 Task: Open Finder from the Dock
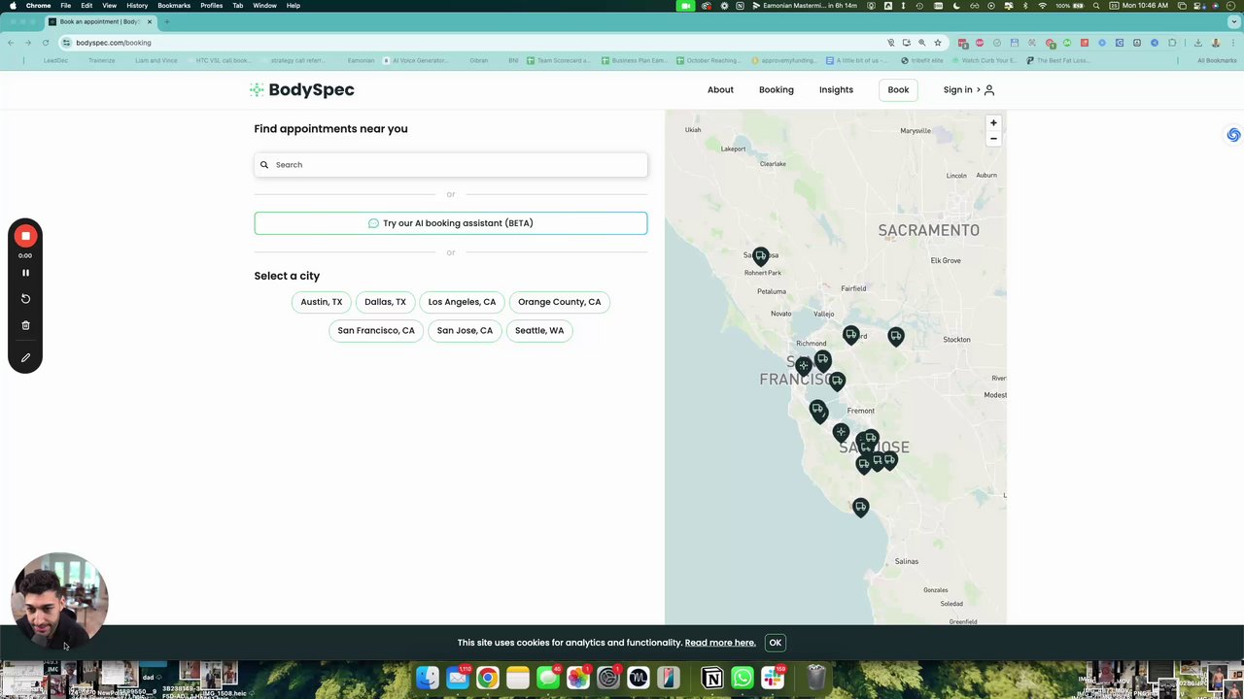(x=428, y=678)
